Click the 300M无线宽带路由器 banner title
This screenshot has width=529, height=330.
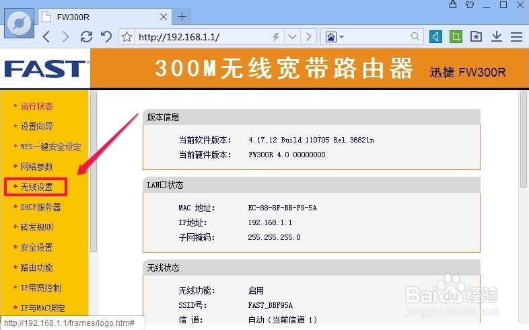click(x=284, y=69)
